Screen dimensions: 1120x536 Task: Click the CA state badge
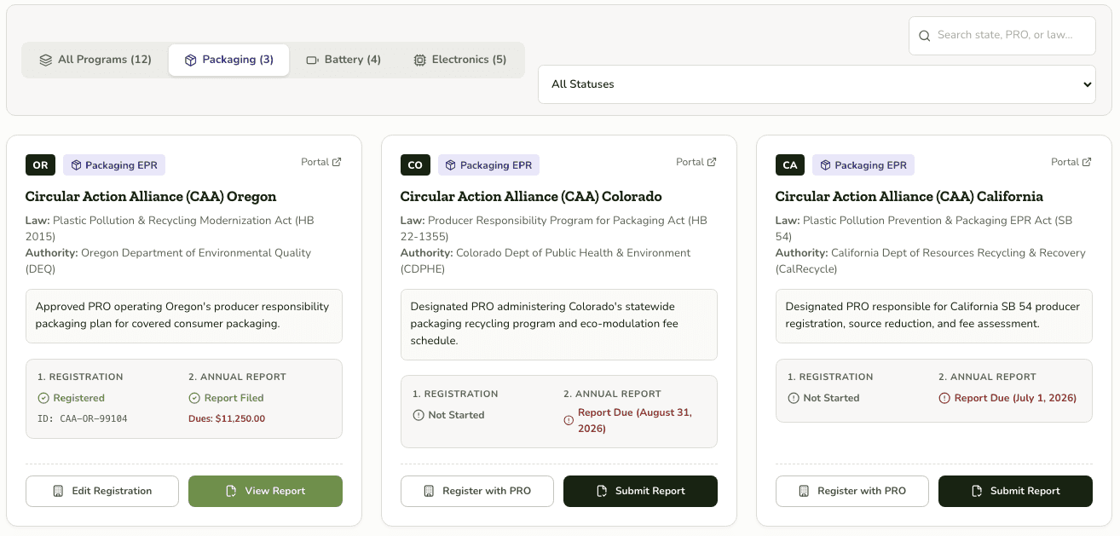790,165
